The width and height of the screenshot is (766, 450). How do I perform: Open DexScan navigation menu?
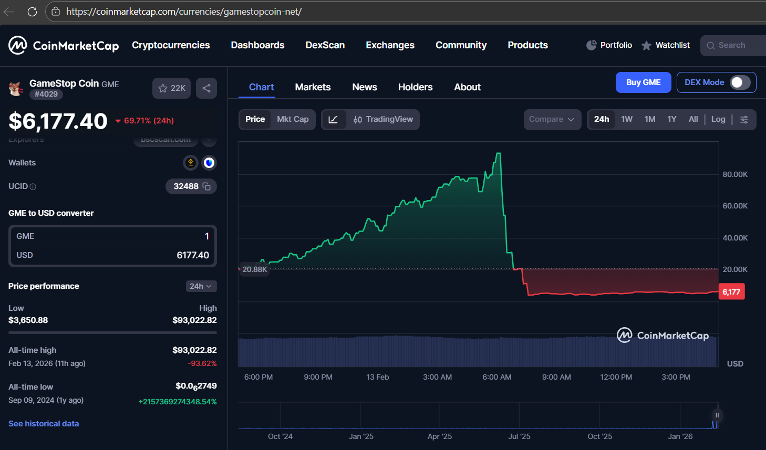click(x=325, y=45)
